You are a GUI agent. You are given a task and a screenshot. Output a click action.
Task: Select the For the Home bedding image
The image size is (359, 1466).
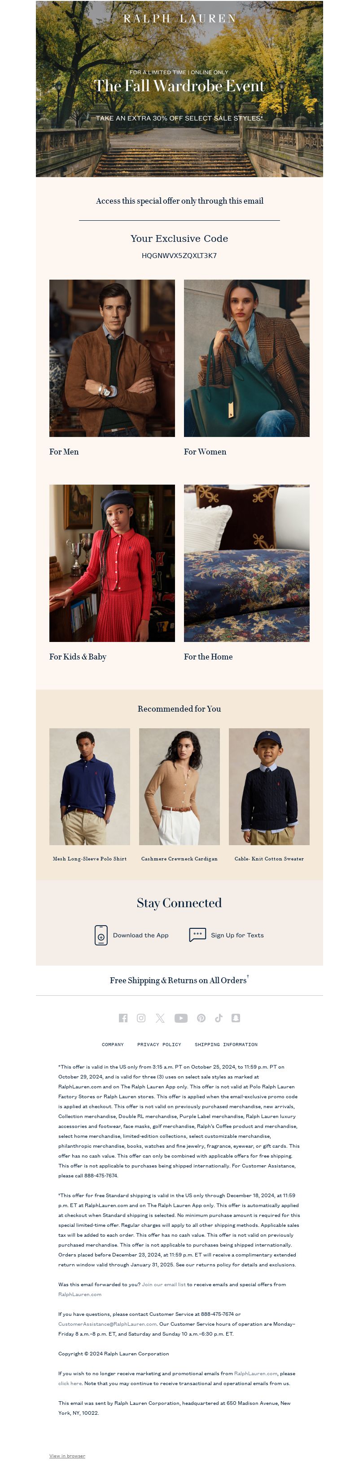(246, 563)
